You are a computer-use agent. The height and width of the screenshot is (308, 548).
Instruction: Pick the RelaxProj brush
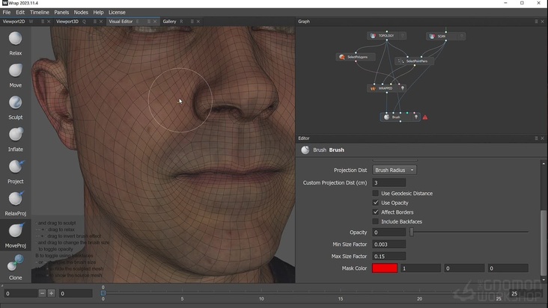point(15,200)
